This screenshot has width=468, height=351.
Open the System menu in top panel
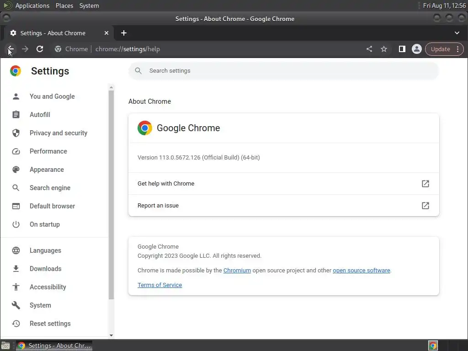[89, 5]
